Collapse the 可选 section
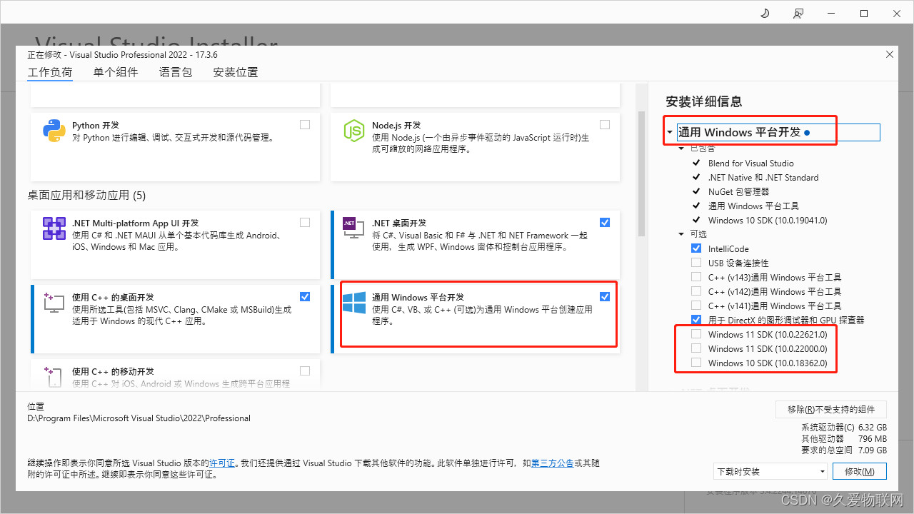 pyautogui.click(x=682, y=234)
